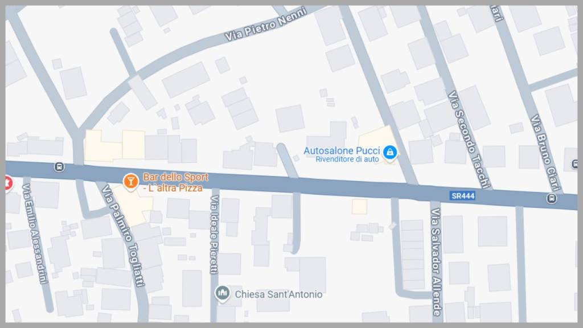
Task: Select the Via Salvador Allende street label
Action: (x=436, y=262)
